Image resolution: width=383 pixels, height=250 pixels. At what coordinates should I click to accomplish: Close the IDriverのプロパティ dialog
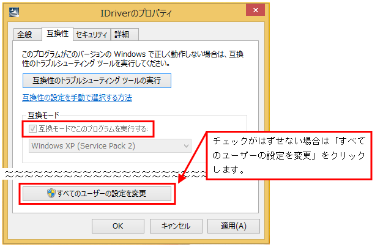click(255, 10)
